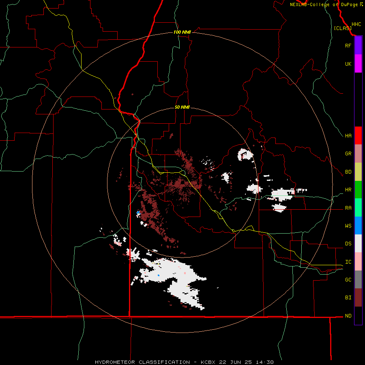Click the 'BD' legend label text
The image size is (365, 365).
[x=348, y=172]
